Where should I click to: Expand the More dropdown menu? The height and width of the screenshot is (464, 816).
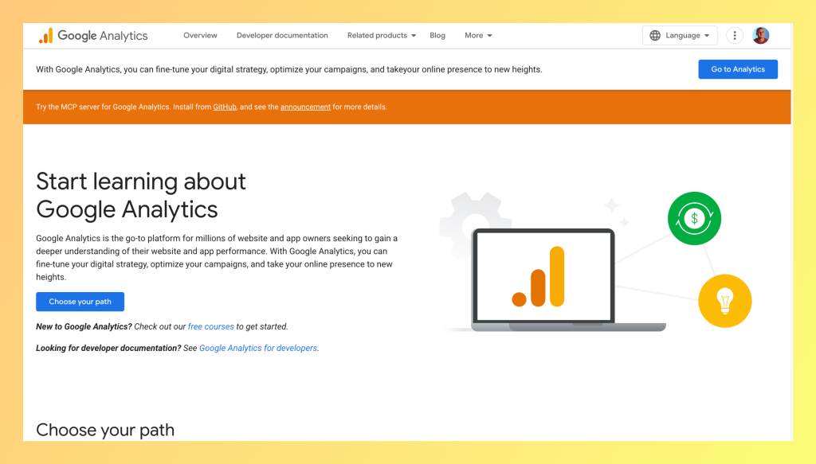pyautogui.click(x=478, y=36)
